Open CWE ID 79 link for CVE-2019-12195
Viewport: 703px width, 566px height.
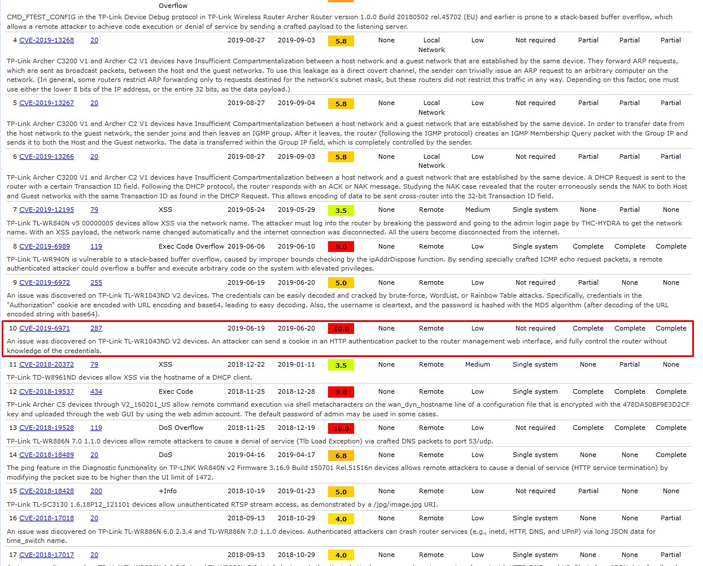click(94, 210)
